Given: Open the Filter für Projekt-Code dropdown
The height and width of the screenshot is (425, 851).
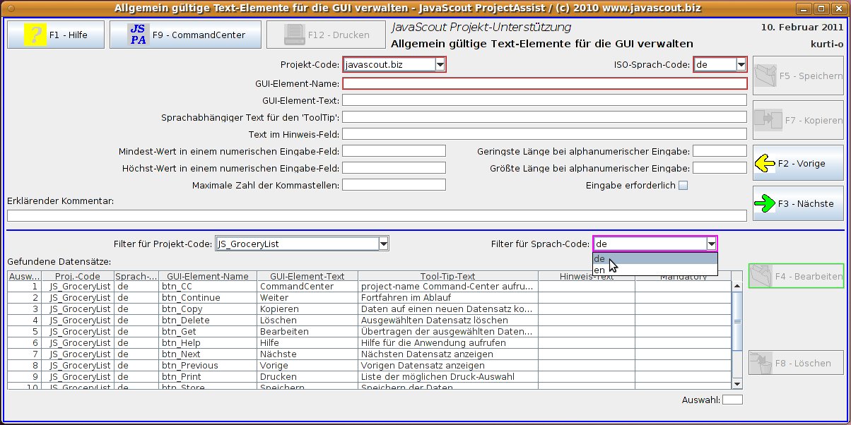Looking at the screenshot, I should (383, 244).
